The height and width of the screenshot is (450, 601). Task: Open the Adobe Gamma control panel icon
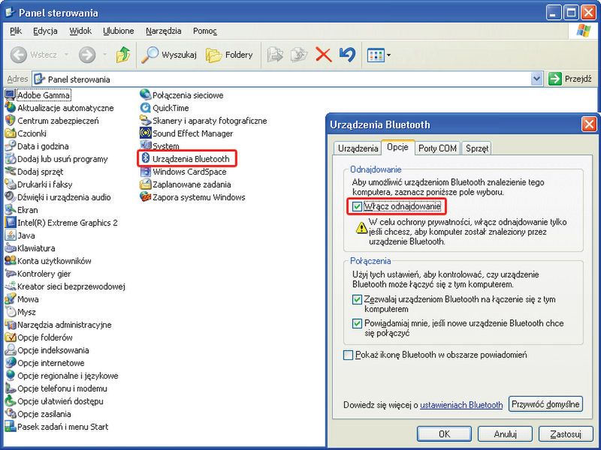click(x=10, y=95)
